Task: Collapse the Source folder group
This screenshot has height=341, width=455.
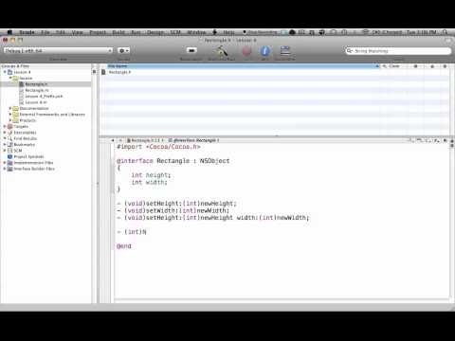Action: [10, 78]
